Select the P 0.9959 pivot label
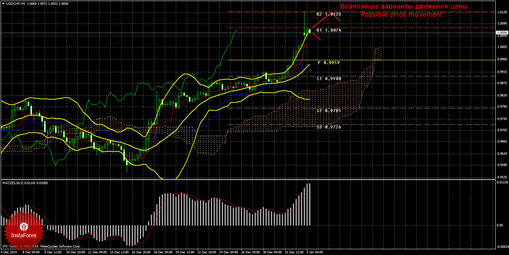This screenshot has width=509, height=255. click(x=328, y=63)
